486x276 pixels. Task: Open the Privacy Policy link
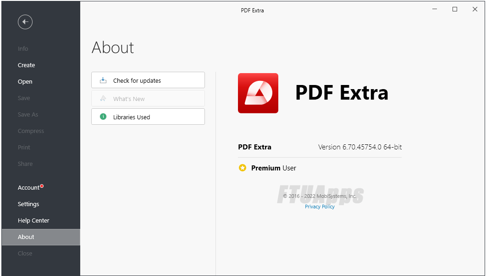click(320, 207)
